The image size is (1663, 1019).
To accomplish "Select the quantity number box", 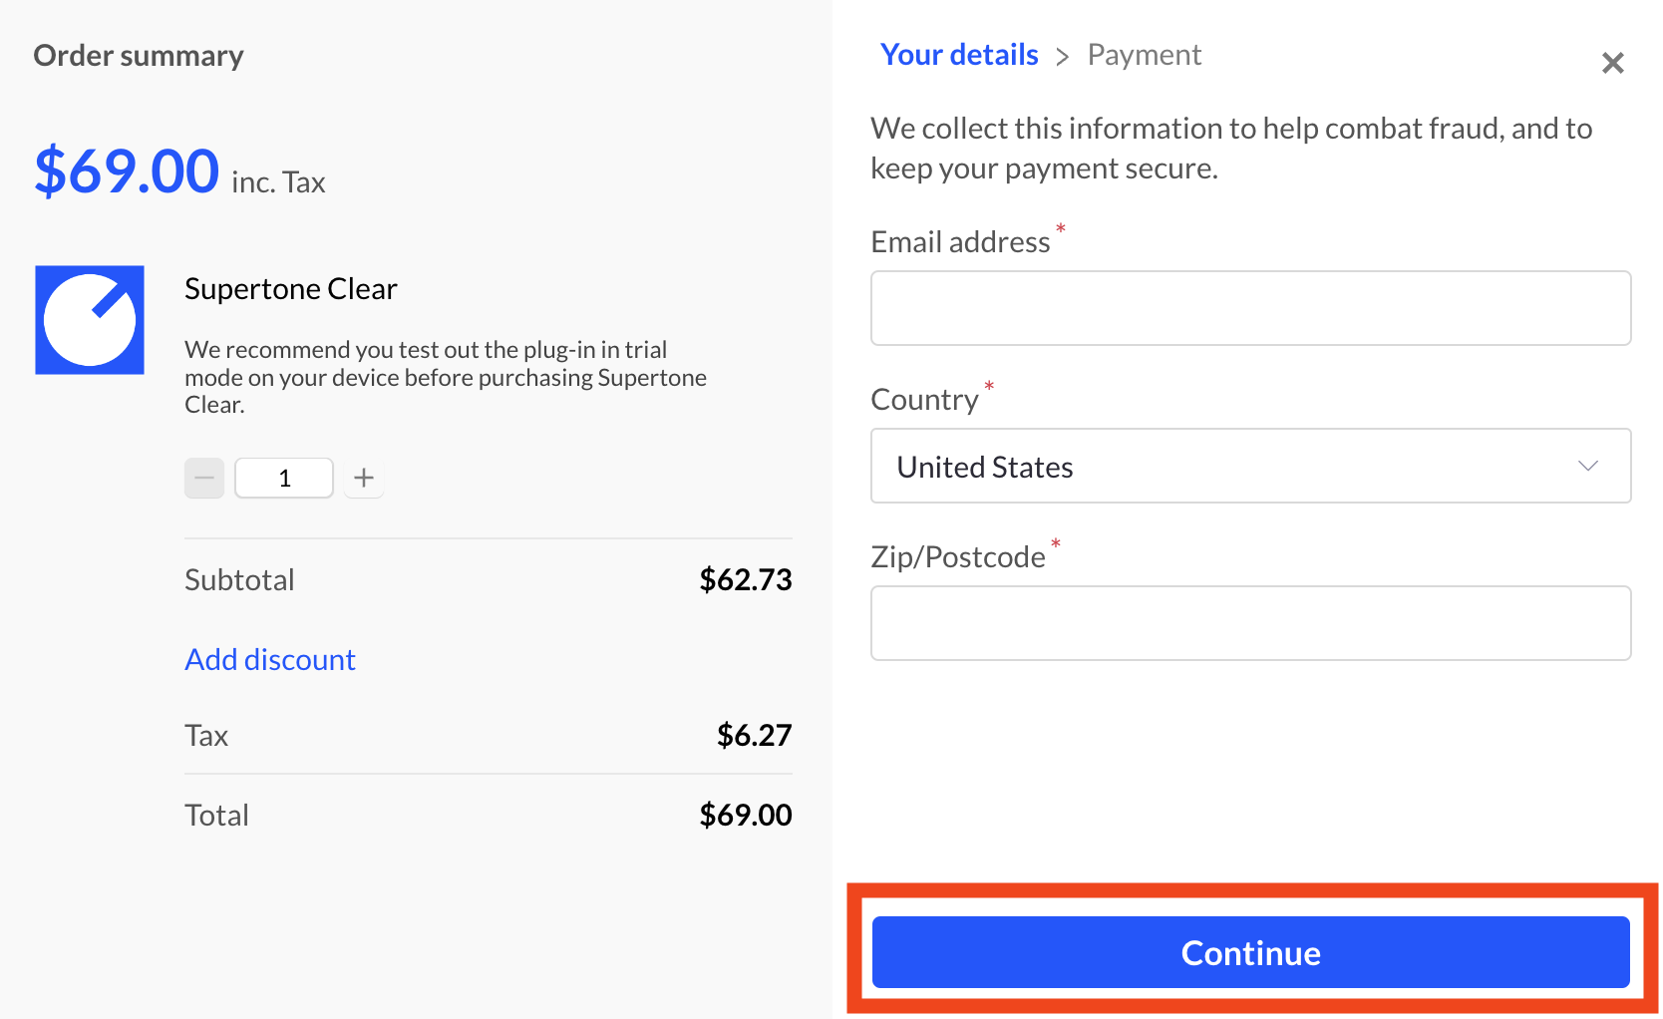I will pyautogui.click(x=284, y=479).
